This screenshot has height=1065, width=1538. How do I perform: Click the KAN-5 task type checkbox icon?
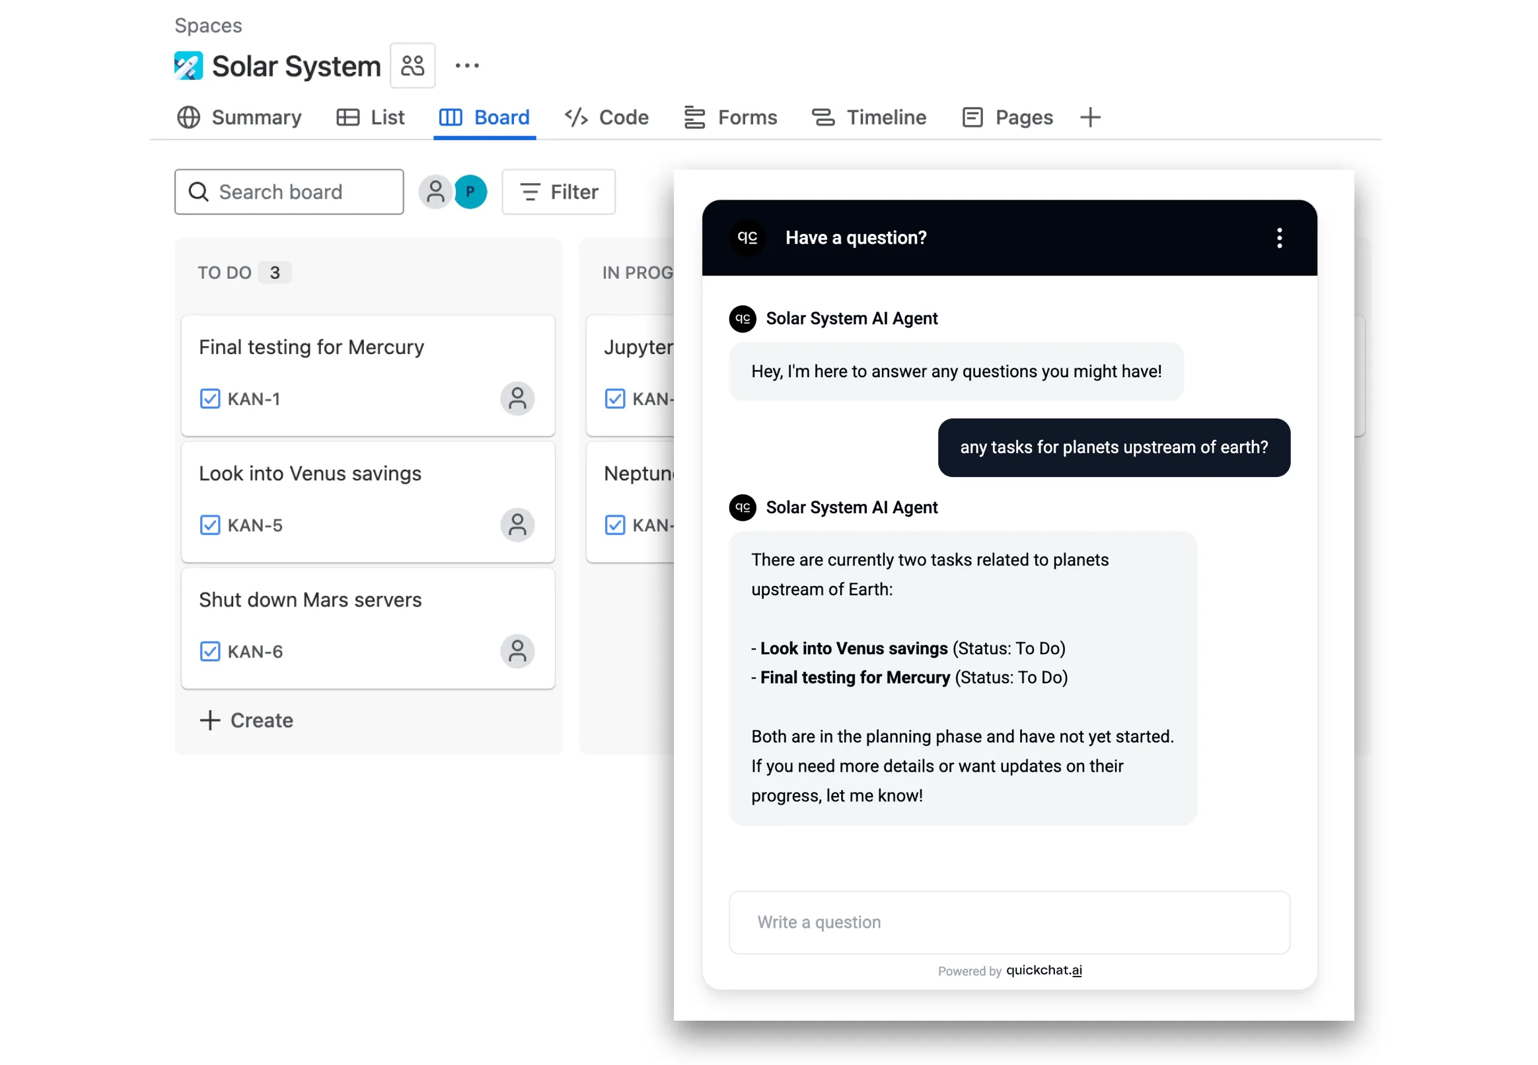(209, 526)
